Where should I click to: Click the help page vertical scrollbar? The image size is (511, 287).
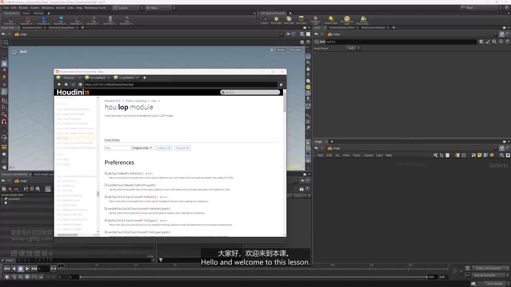pyautogui.click(x=284, y=101)
